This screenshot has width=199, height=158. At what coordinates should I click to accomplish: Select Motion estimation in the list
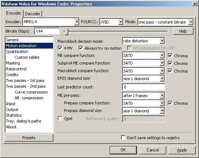[29, 46]
